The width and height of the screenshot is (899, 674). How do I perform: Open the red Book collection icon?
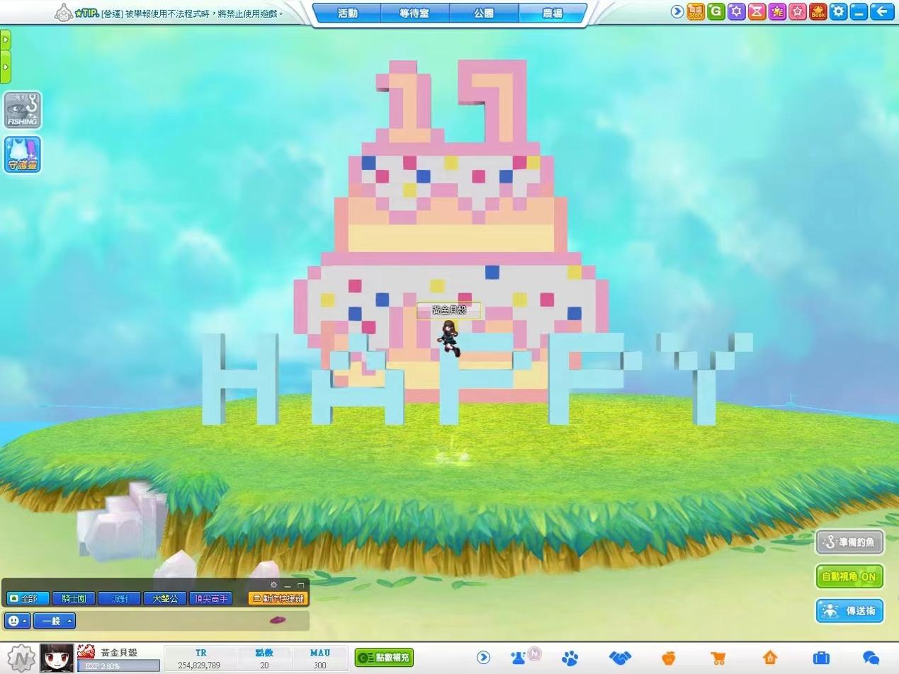coord(818,12)
